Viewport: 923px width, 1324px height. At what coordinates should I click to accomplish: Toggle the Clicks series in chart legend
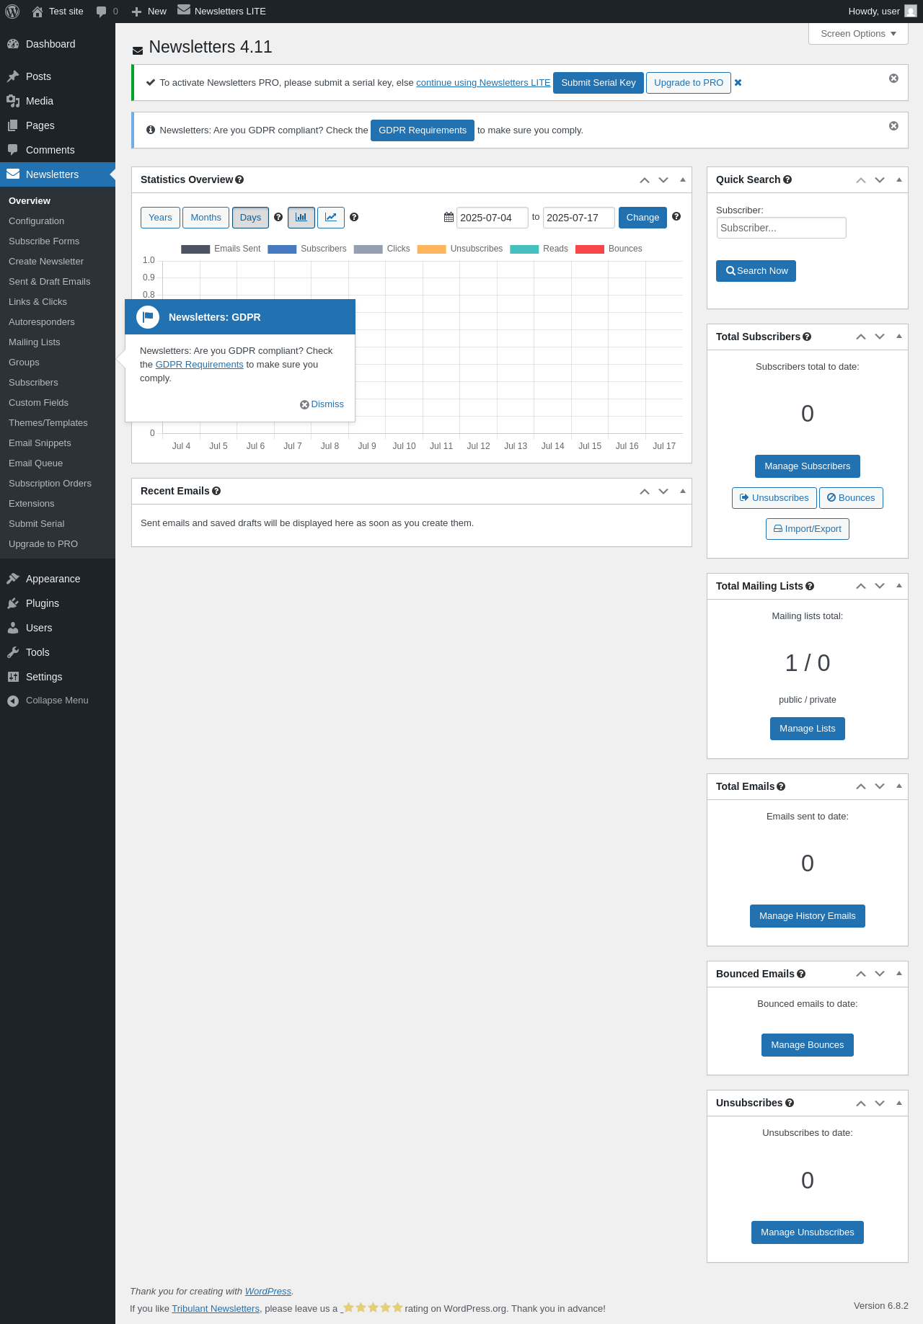381,249
